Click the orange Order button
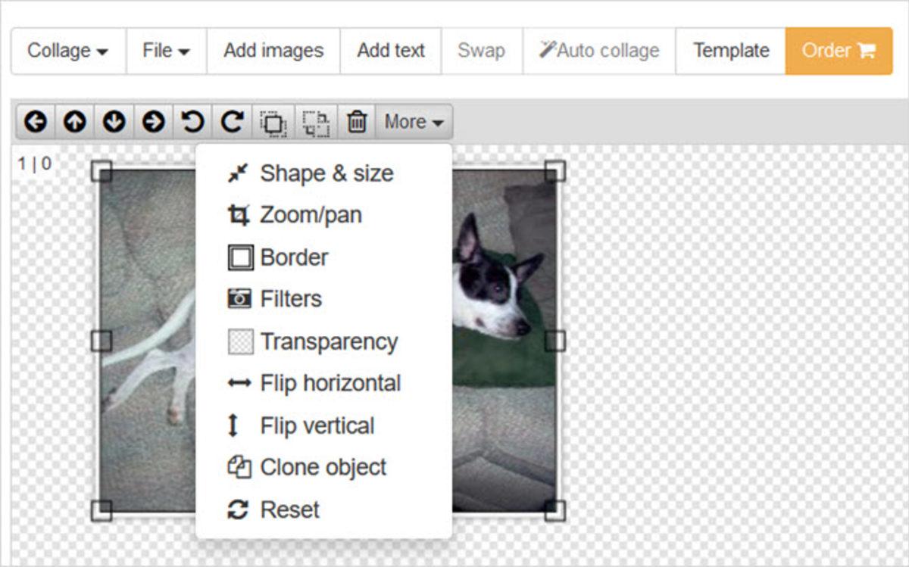Image resolution: width=909 pixels, height=567 pixels. click(838, 51)
